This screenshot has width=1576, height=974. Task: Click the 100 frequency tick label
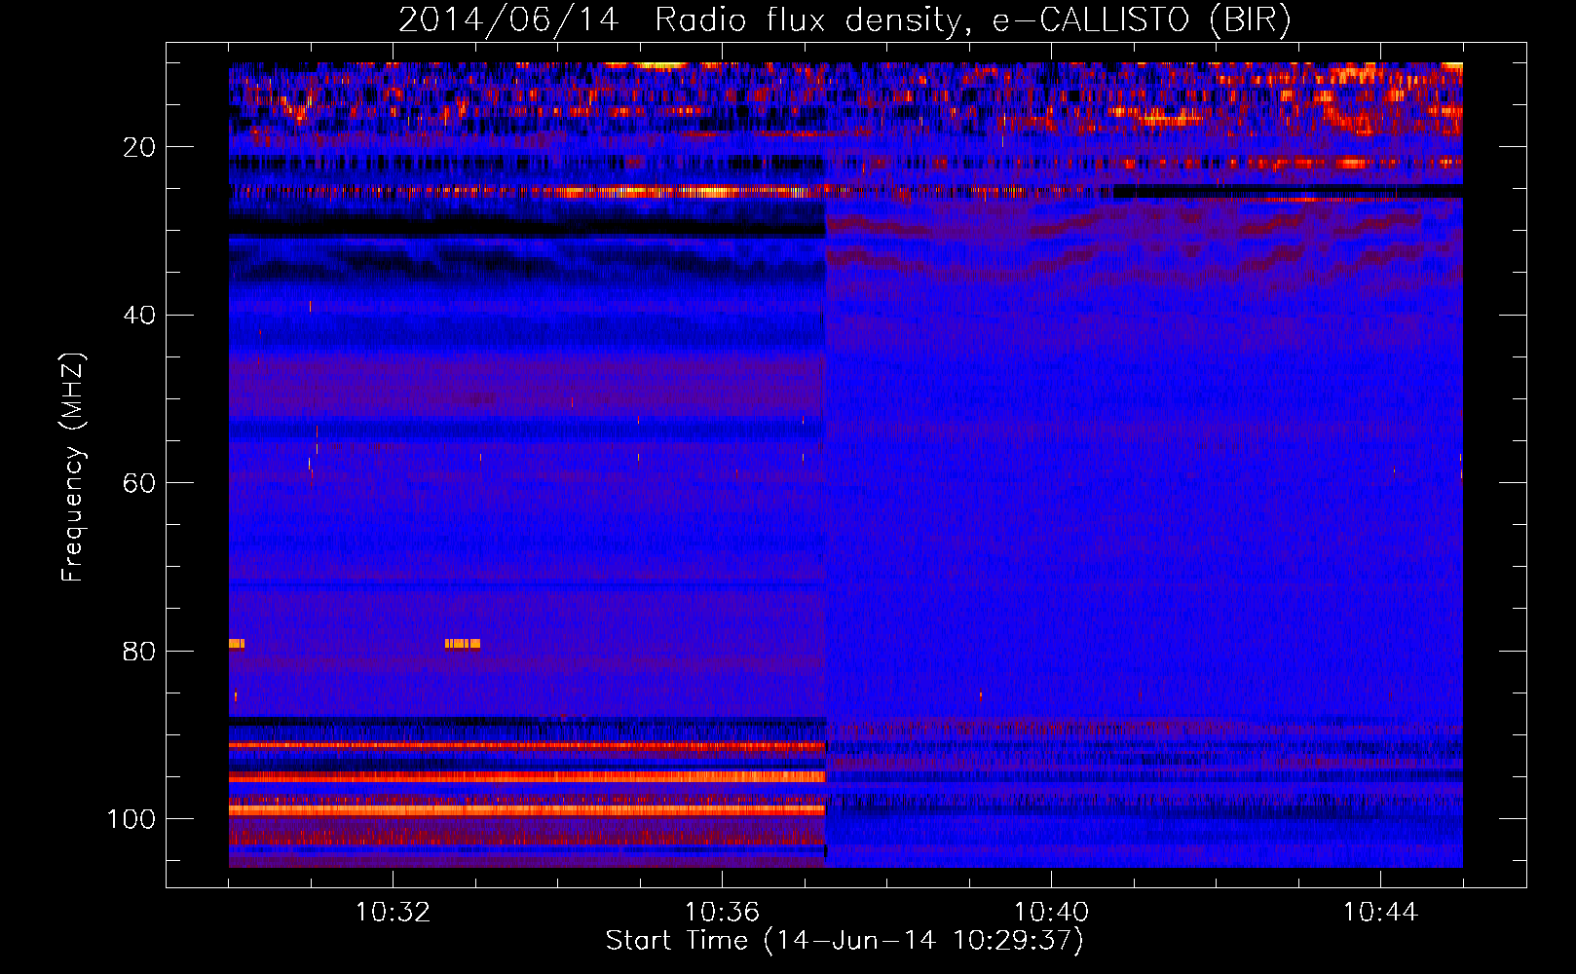(131, 819)
